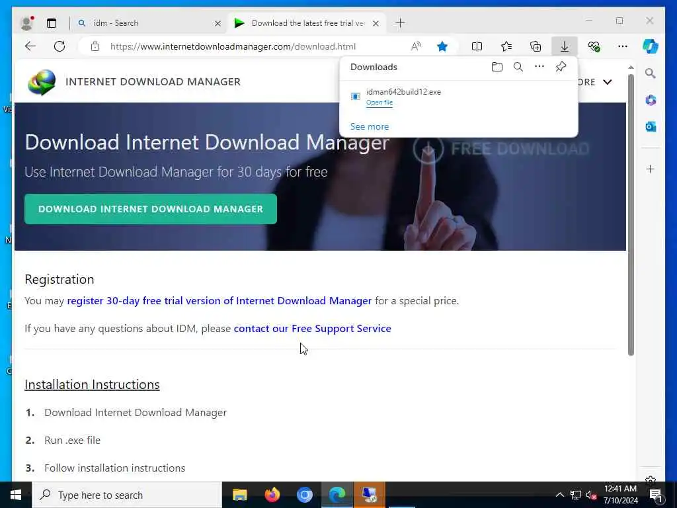Click idman642build12.exe file icon
The height and width of the screenshot is (508, 677).
pyautogui.click(x=355, y=97)
